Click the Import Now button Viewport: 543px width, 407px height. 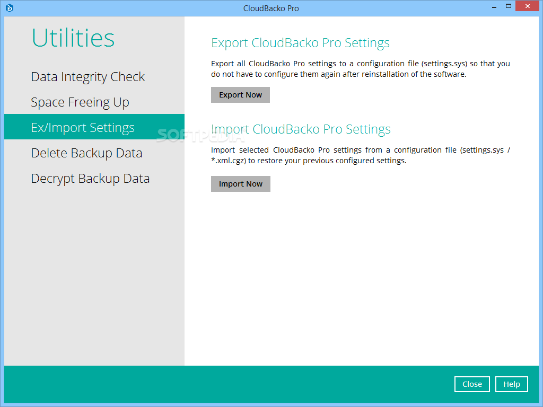click(x=241, y=184)
